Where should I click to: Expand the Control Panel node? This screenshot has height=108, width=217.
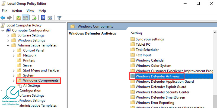[x=14, y=51]
